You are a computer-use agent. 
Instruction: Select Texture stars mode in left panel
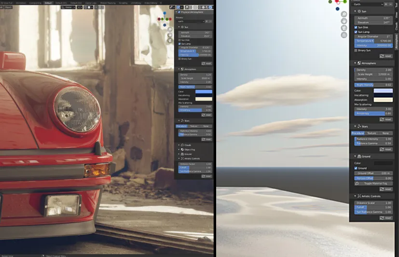[193, 126]
